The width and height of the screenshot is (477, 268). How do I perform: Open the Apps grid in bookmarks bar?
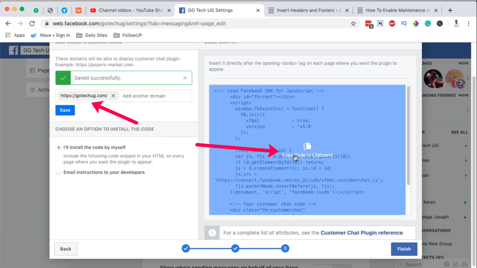[15, 35]
